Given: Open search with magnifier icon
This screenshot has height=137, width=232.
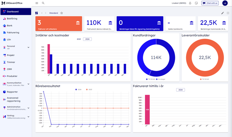Looking at the screenshot, I should point(43,3).
